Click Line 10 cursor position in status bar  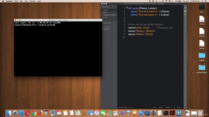click(123, 107)
